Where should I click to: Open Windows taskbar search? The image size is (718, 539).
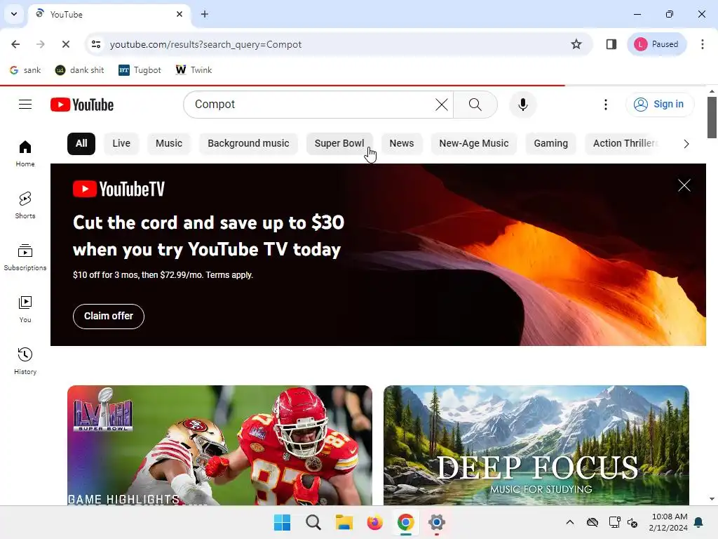click(x=313, y=522)
